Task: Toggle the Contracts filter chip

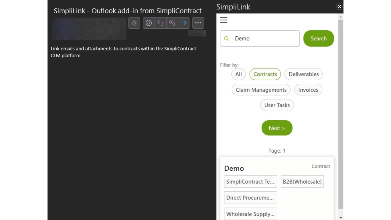Action: (x=265, y=74)
